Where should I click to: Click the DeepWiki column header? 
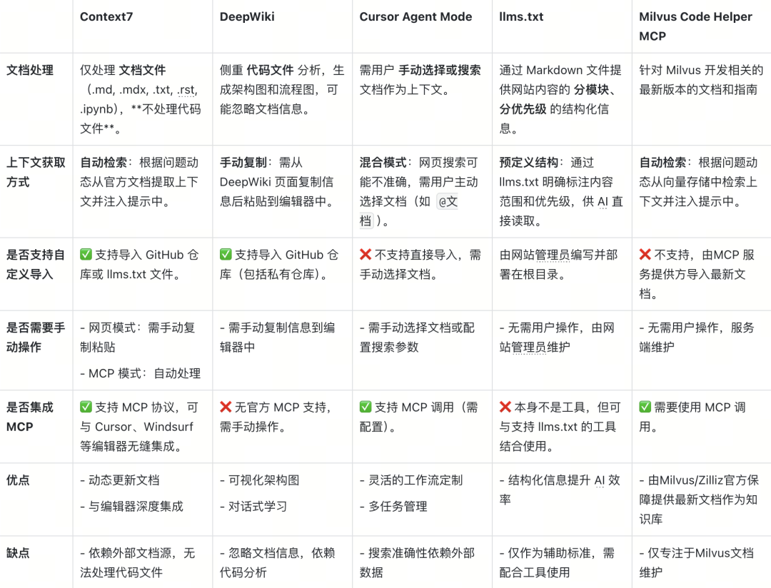(x=247, y=16)
